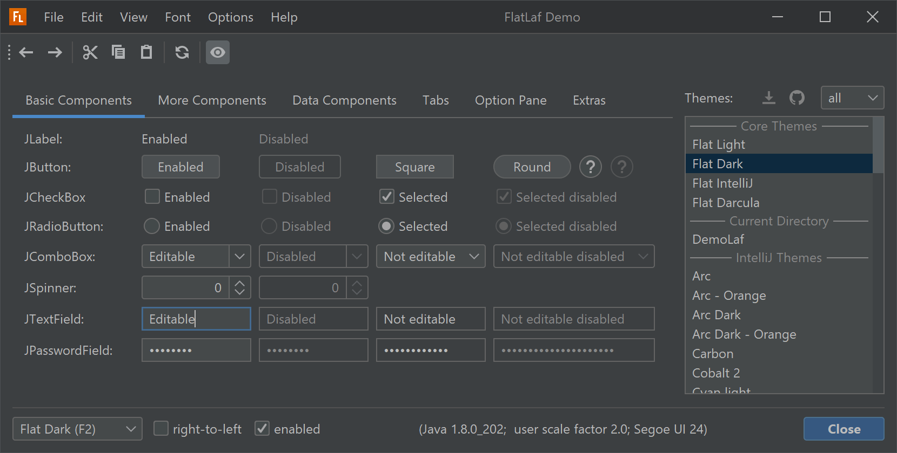Click the refresh icon in toolbar
Image resolution: width=897 pixels, height=453 pixels.
tap(182, 52)
